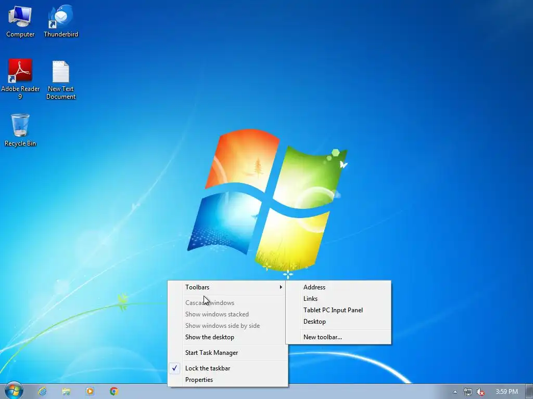Image resolution: width=533 pixels, height=399 pixels.
Task: Choose Start Task Manager
Action: [x=228, y=353]
